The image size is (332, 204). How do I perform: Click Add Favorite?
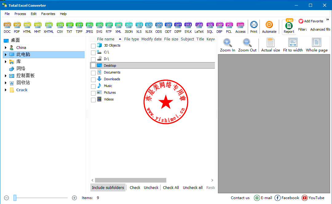tap(311, 21)
